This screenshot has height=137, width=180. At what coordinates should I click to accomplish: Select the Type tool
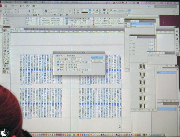(8, 34)
